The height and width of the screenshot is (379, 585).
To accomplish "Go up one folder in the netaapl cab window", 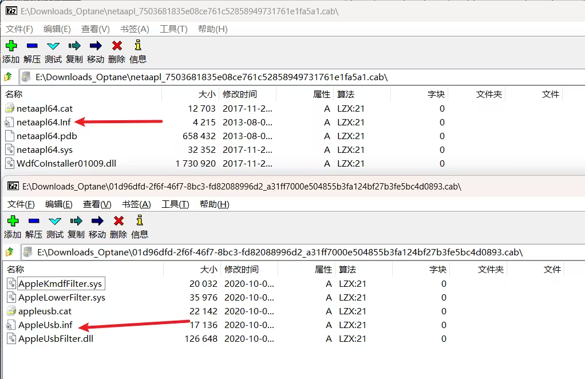I will [x=8, y=77].
